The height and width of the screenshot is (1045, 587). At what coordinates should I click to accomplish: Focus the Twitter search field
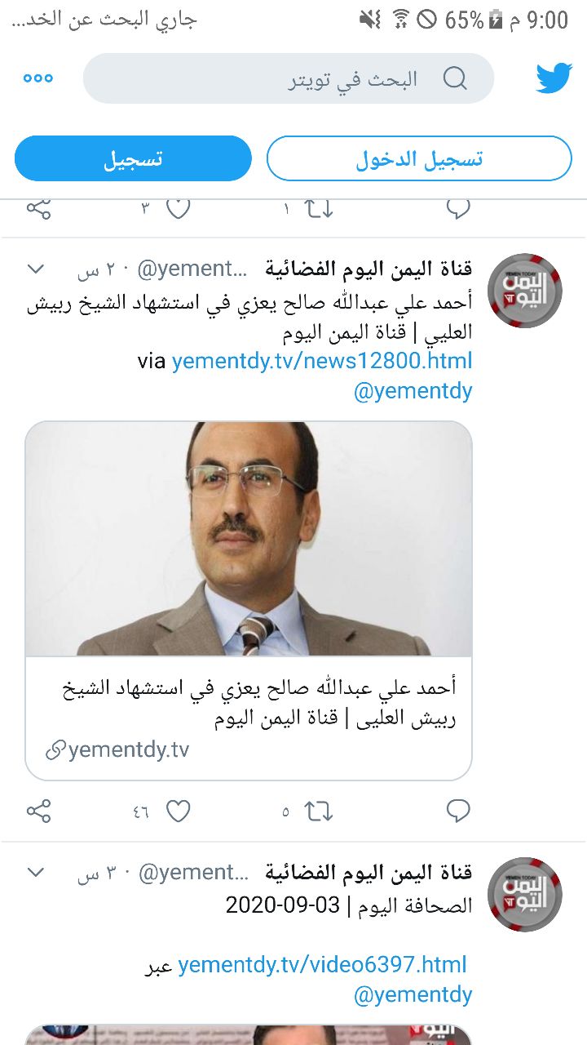coord(289,78)
